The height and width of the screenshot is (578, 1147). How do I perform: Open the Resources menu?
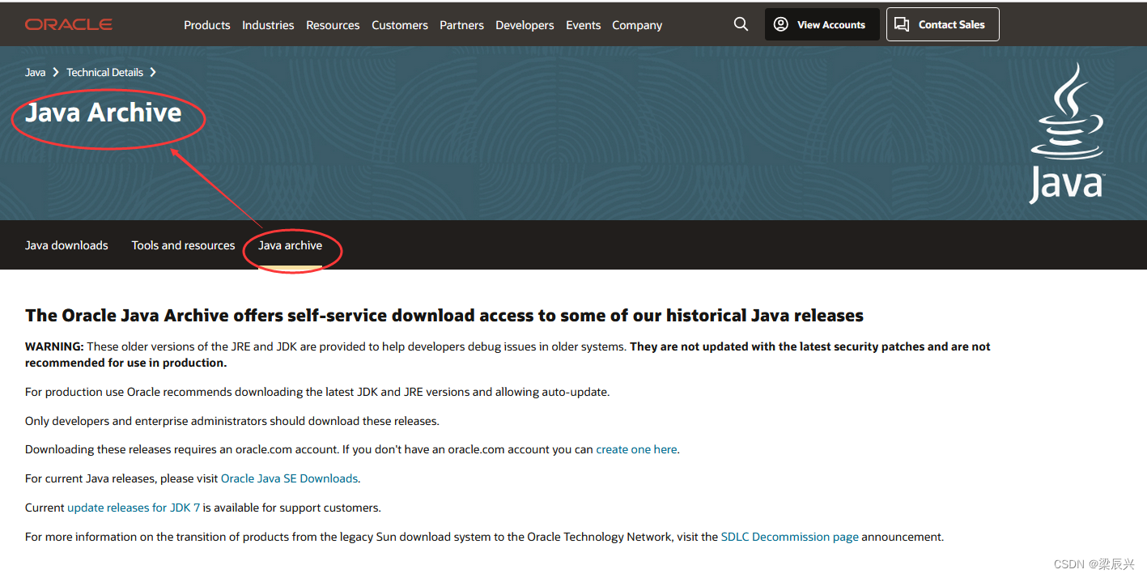pyautogui.click(x=333, y=25)
